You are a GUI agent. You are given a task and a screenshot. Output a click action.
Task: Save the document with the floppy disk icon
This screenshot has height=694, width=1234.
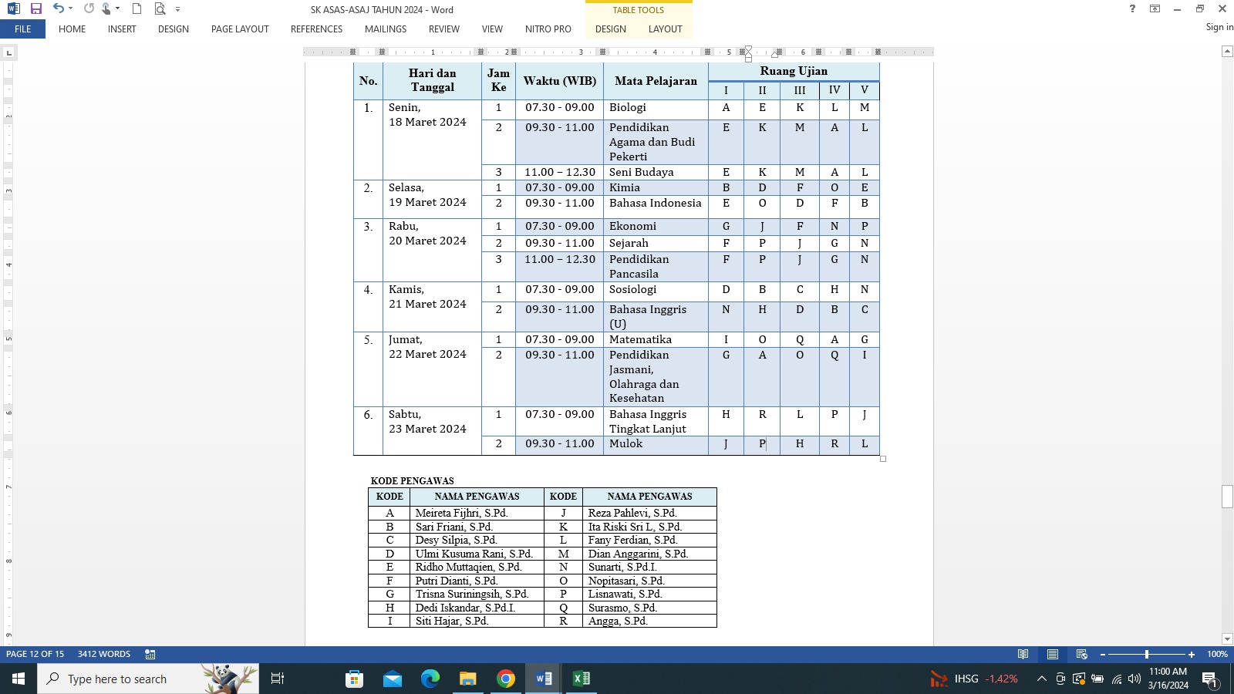coord(35,9)
